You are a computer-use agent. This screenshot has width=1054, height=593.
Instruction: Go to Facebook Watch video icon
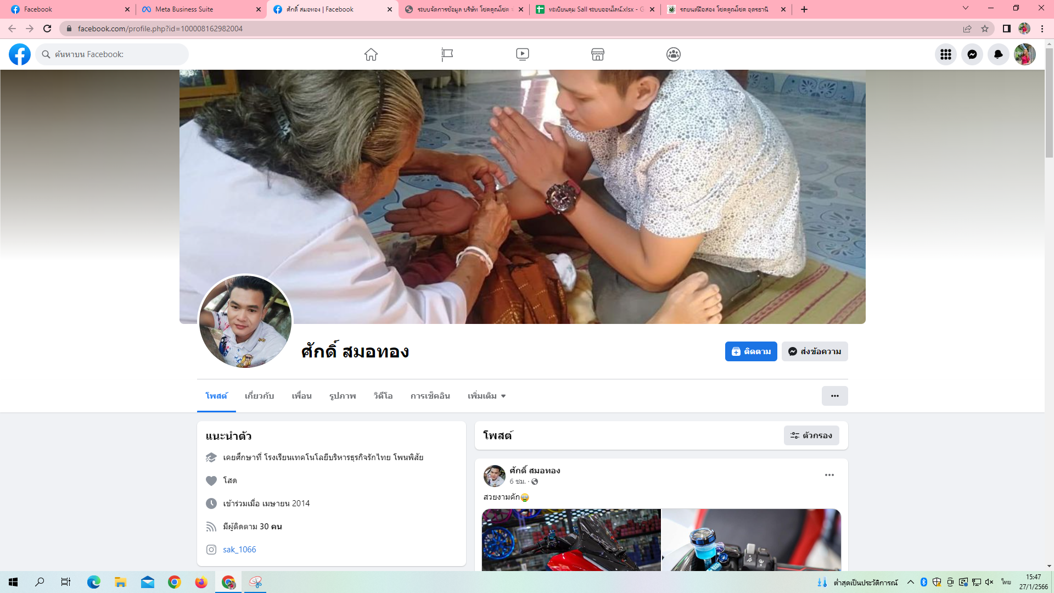coord(523,54)
